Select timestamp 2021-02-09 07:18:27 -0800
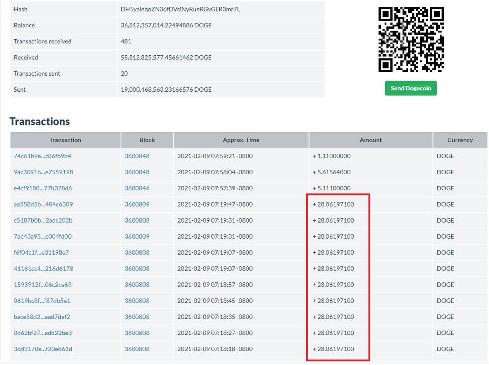The width and height of the screenshot is (489, 365). click(x=215, y=333)
